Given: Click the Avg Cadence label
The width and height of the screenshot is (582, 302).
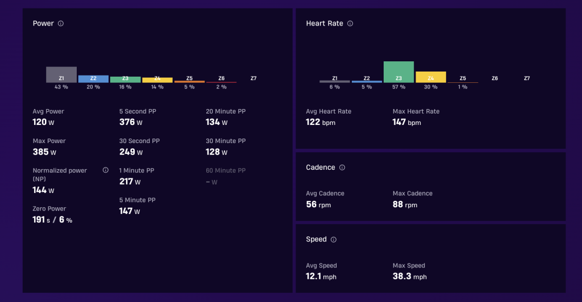Looking at the screenshot, I should [325, 194].
